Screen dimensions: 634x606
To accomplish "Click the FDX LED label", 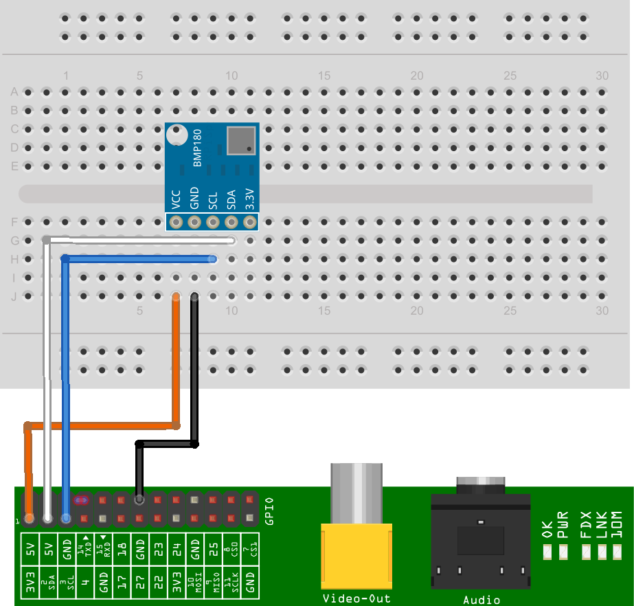I will point(587,524).
